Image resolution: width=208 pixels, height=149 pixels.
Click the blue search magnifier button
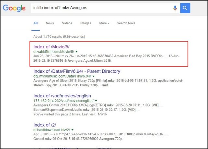[185, 8]
